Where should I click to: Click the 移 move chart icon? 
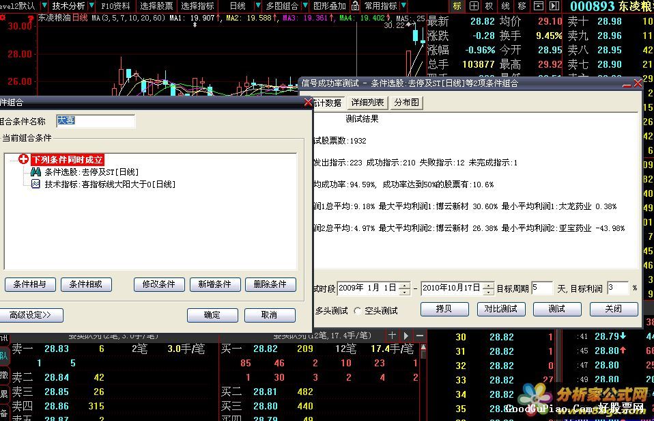click(522, 6)
